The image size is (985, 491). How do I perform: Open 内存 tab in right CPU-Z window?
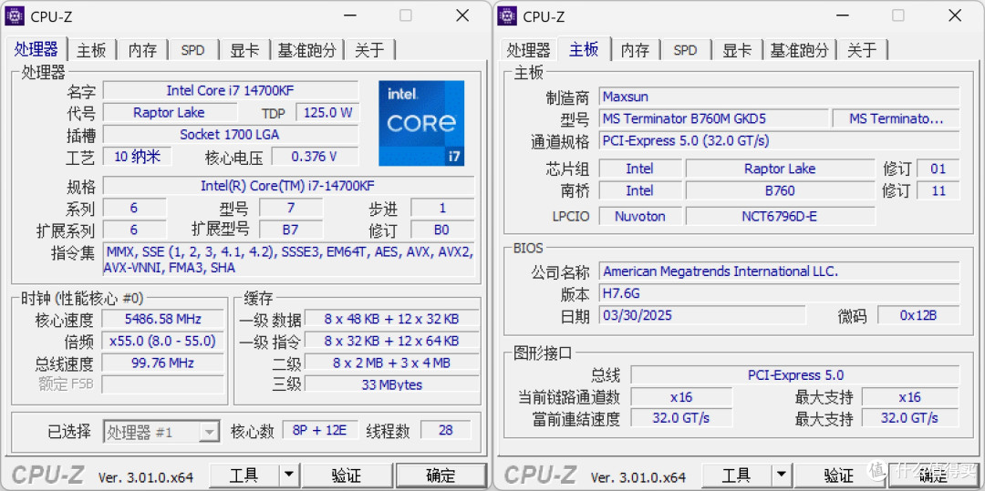point(635,50)
